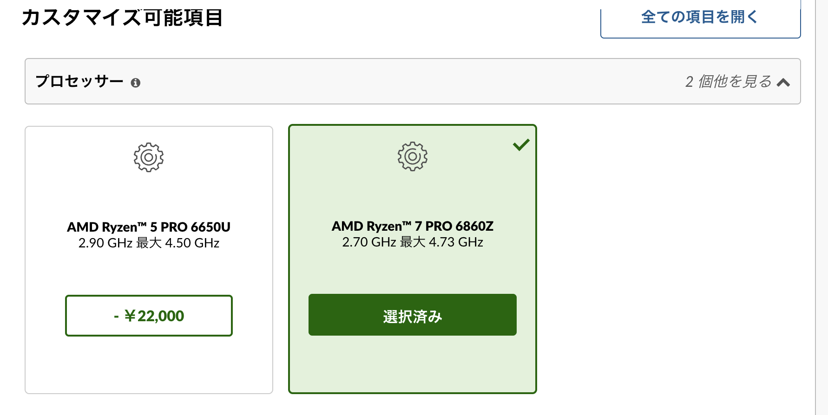Viewport: 828px width, 415px height.
Task: Collapse section with the up chevron arrow
Action: point(783,83)
